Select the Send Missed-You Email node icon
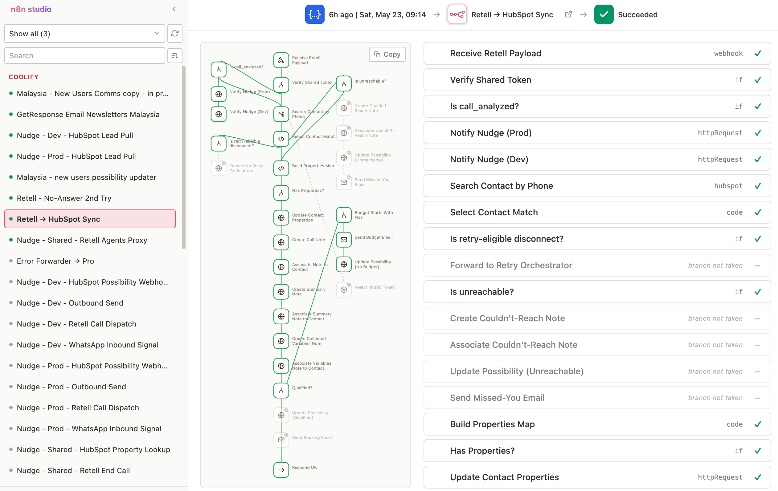The width and height of the screenshot is (778, 491). point(344,182)
